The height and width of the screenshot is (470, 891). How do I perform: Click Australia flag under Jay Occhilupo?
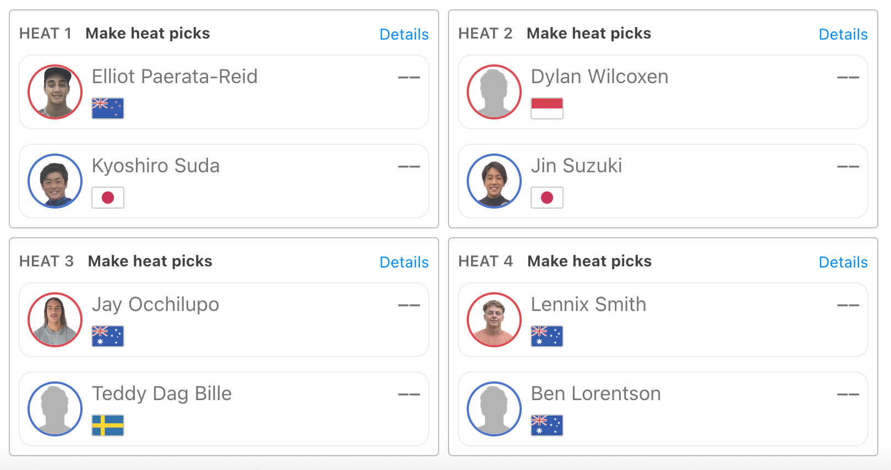pyautogui.click(x=108, y=336)
